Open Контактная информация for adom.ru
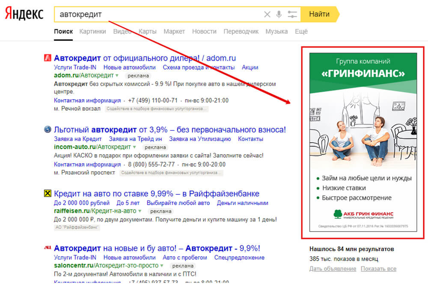428x285 pixels. click(x=87, y=100)
